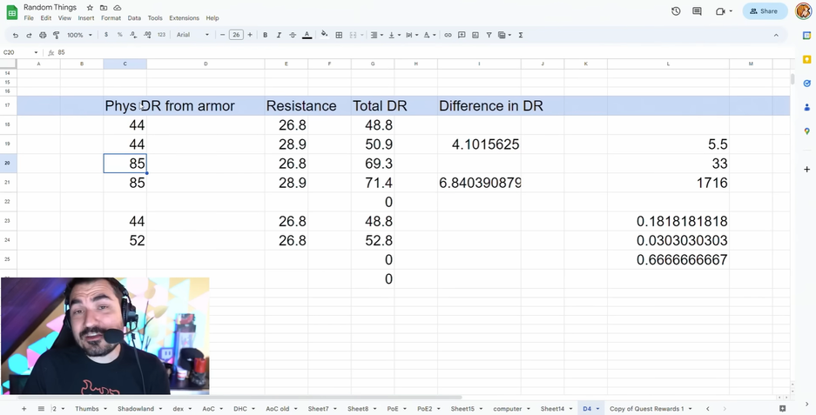Switch to the Shadowland sheet tab
The image size is (816, 415).
135,409
